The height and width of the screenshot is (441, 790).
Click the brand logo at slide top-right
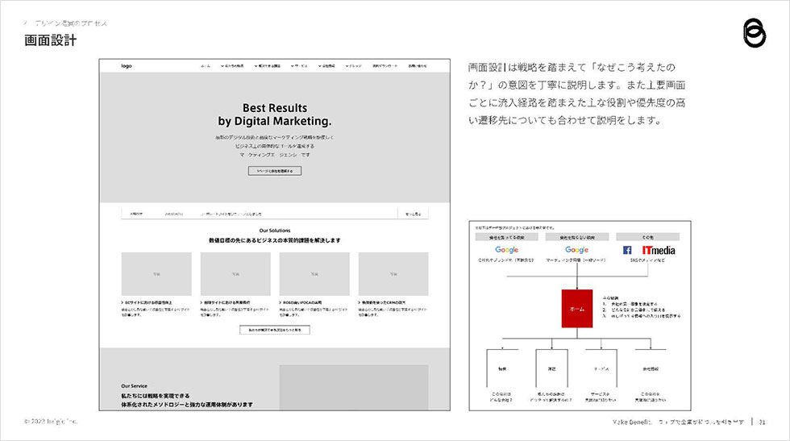pyautogui.click(x=755, y=34)
